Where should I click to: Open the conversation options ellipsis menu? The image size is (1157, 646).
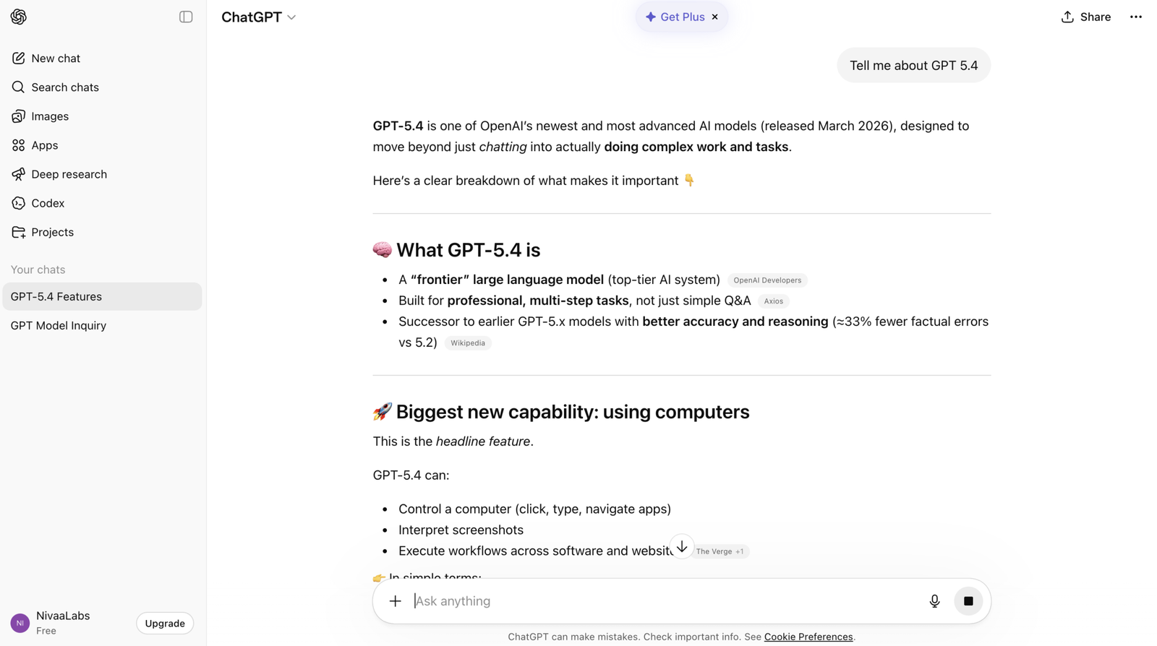coord(1135,17)
